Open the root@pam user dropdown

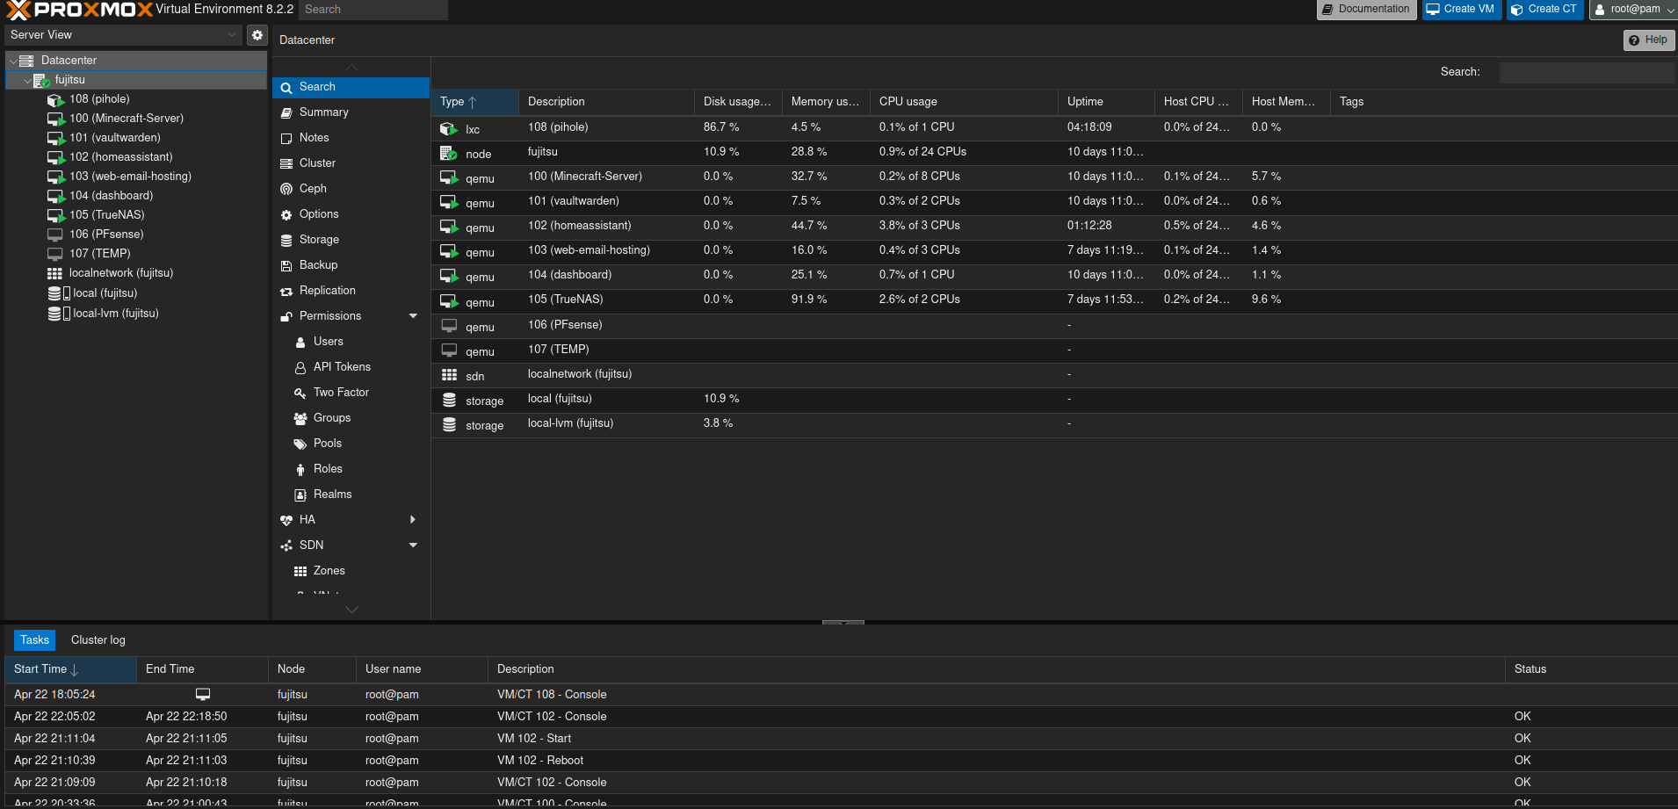[1634, 10]
